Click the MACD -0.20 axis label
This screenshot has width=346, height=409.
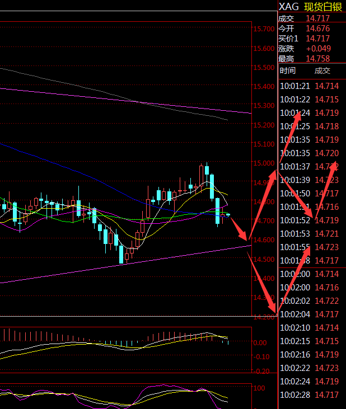(x=260, y=371)
